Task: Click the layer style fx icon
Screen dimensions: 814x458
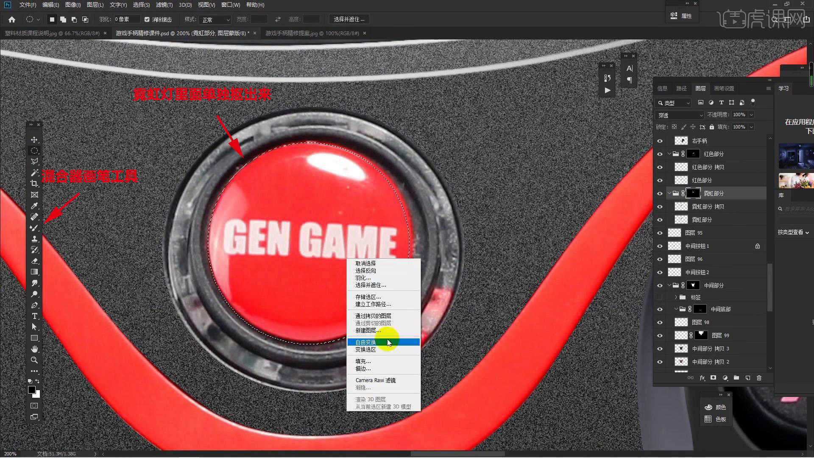Action: point(702,378)
